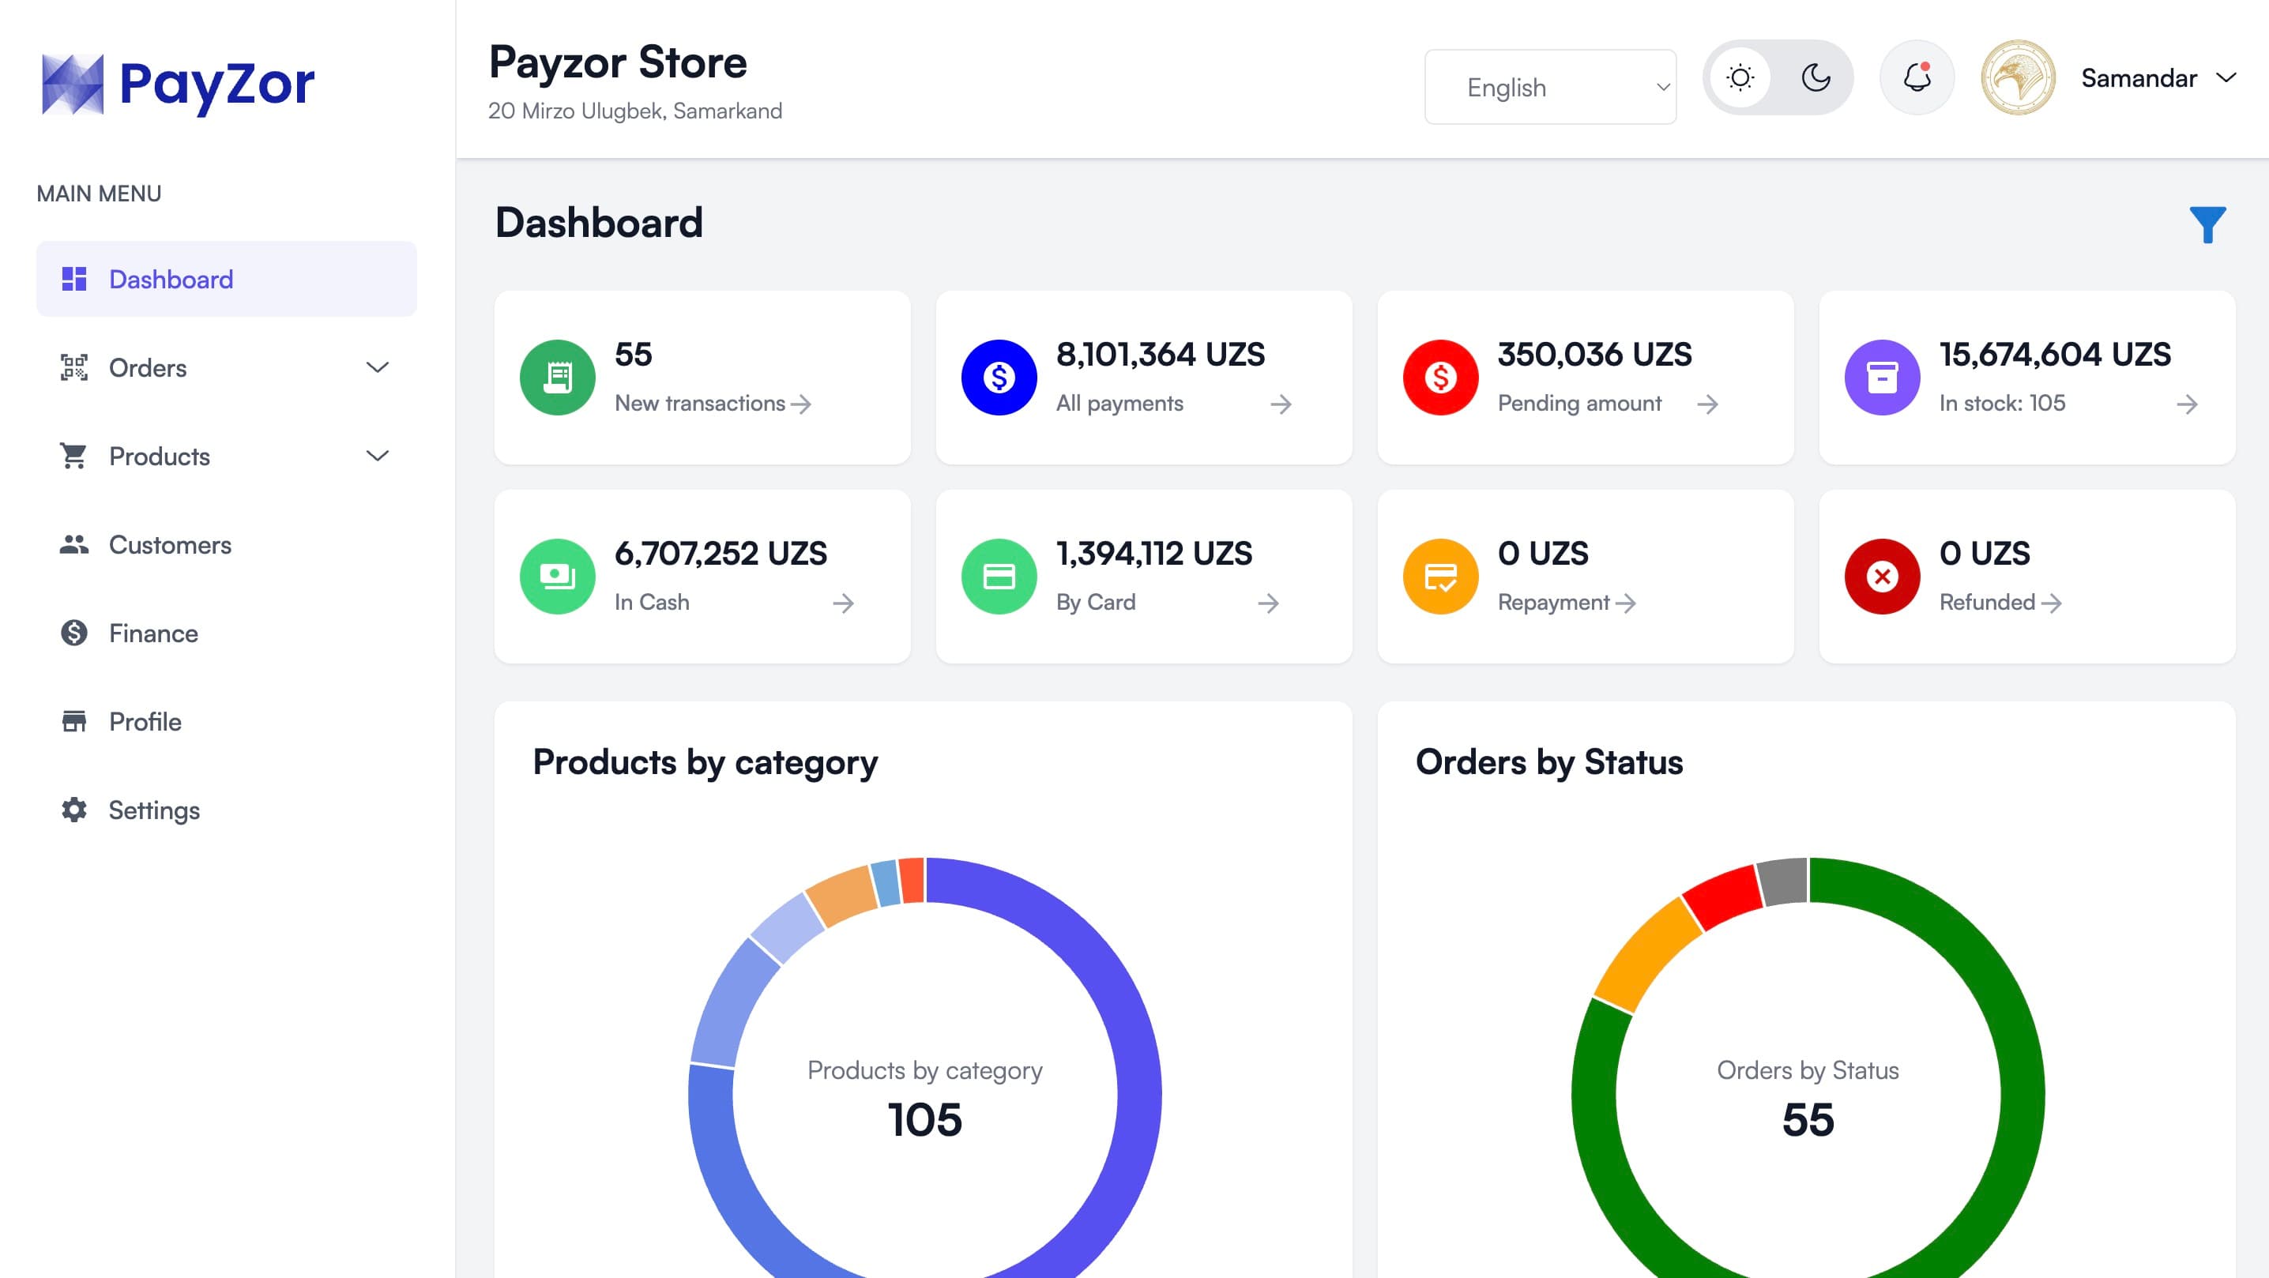Click the PayZor logo
Viewport: 2269px width, 1278px height.
[177, 84]
